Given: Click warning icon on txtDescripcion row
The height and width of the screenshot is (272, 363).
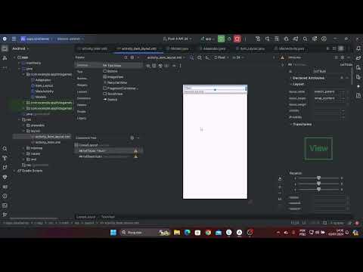Looking at the screenshot, I should (x=135, y=156).
